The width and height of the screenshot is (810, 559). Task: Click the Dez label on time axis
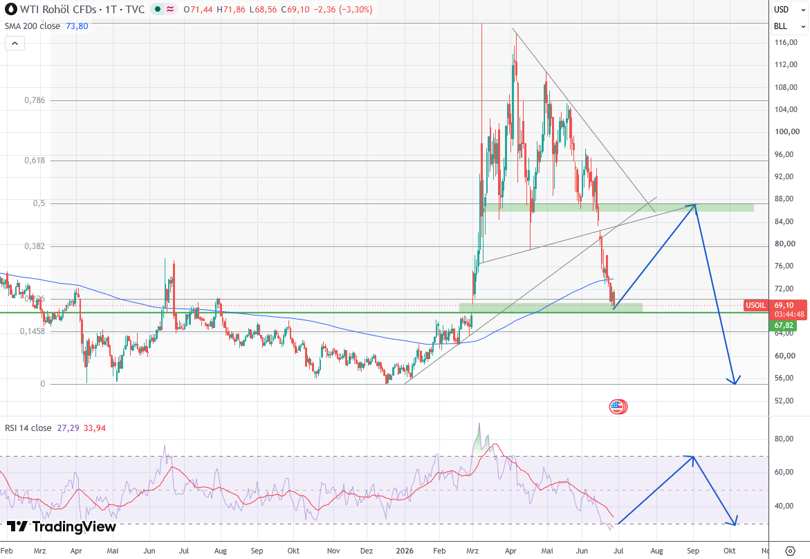[x=366, y=551]
